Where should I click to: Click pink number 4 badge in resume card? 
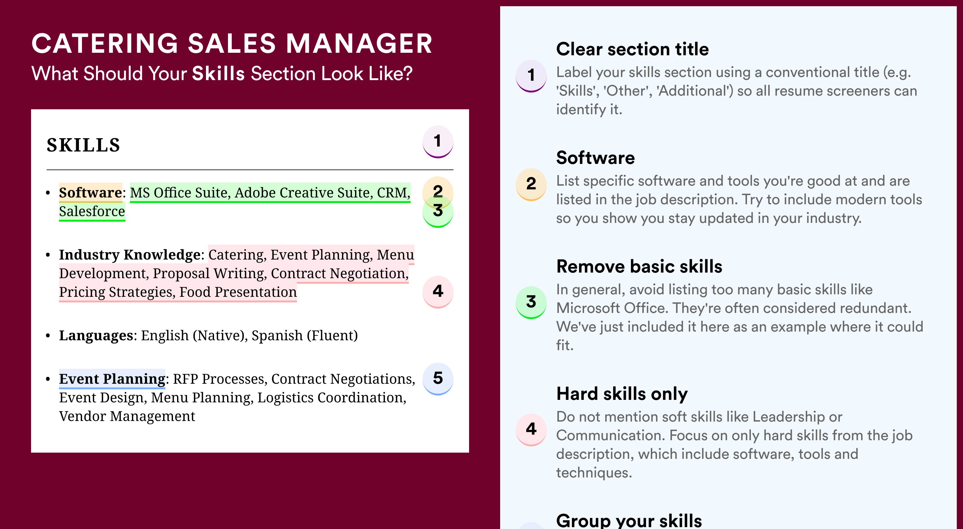point(438,292)
